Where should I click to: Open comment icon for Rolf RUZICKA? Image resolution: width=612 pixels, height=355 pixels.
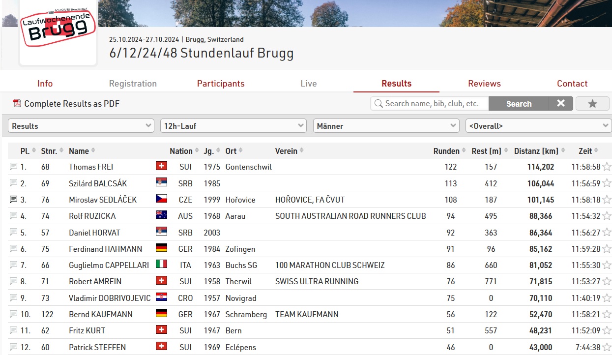pos(13,215)
